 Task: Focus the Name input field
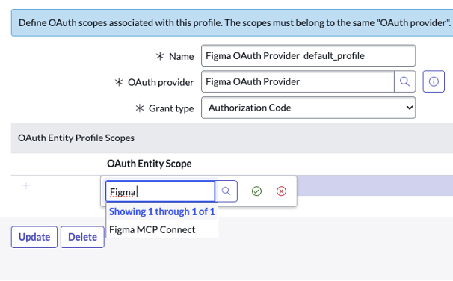tap(308, 55)
